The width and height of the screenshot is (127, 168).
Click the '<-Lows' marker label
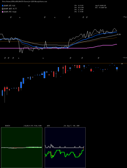point(125,58)
